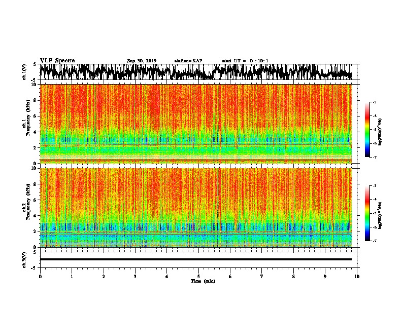The width and height of the screenshot is (402, 310).
Task: Click the ch.2 color bar "-7" label
Action: [375, 241]
